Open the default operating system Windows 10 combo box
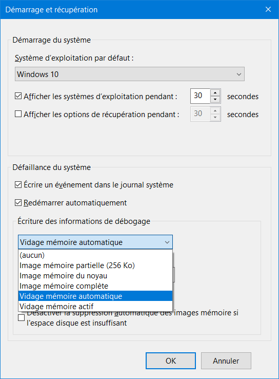 tap(130, 74)
